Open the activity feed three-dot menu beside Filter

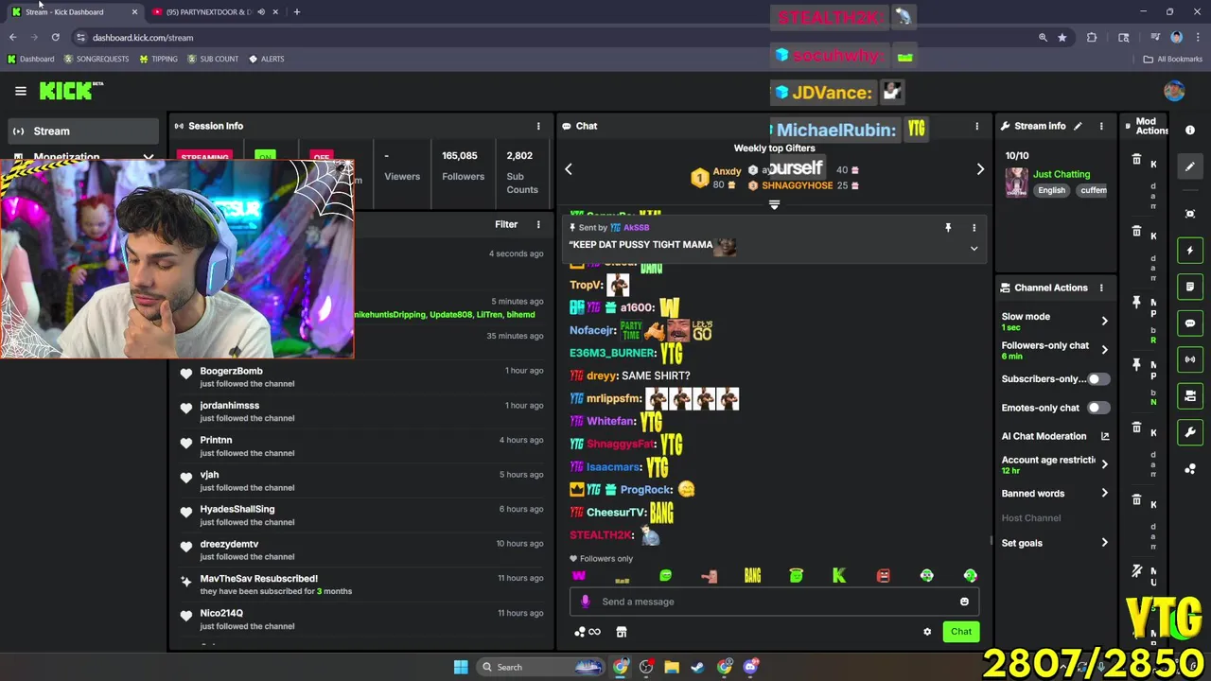coord(538,225)
